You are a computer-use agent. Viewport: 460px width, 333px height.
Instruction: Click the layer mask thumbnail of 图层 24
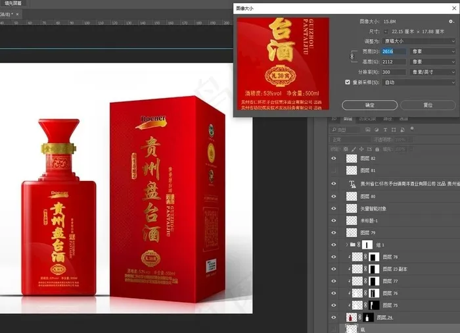(x=368, y=317)
